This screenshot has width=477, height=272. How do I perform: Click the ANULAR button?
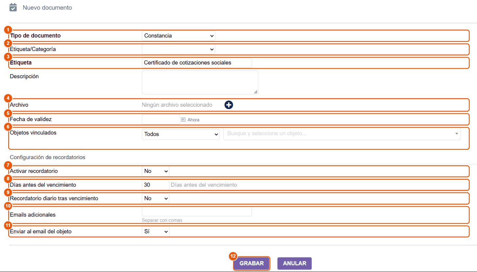295,263
